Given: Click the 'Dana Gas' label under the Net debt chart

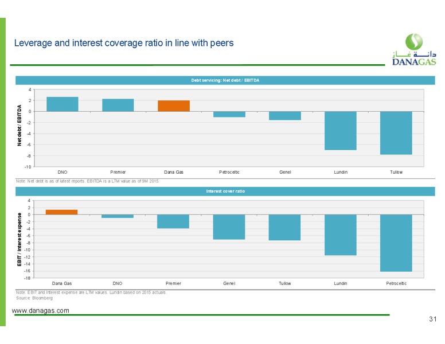Looking at the screenshot, I should click(x=174, y=172).
